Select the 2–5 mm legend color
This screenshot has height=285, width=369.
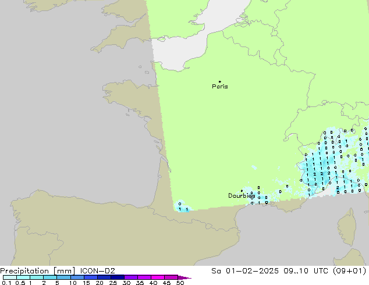[50, 277]
